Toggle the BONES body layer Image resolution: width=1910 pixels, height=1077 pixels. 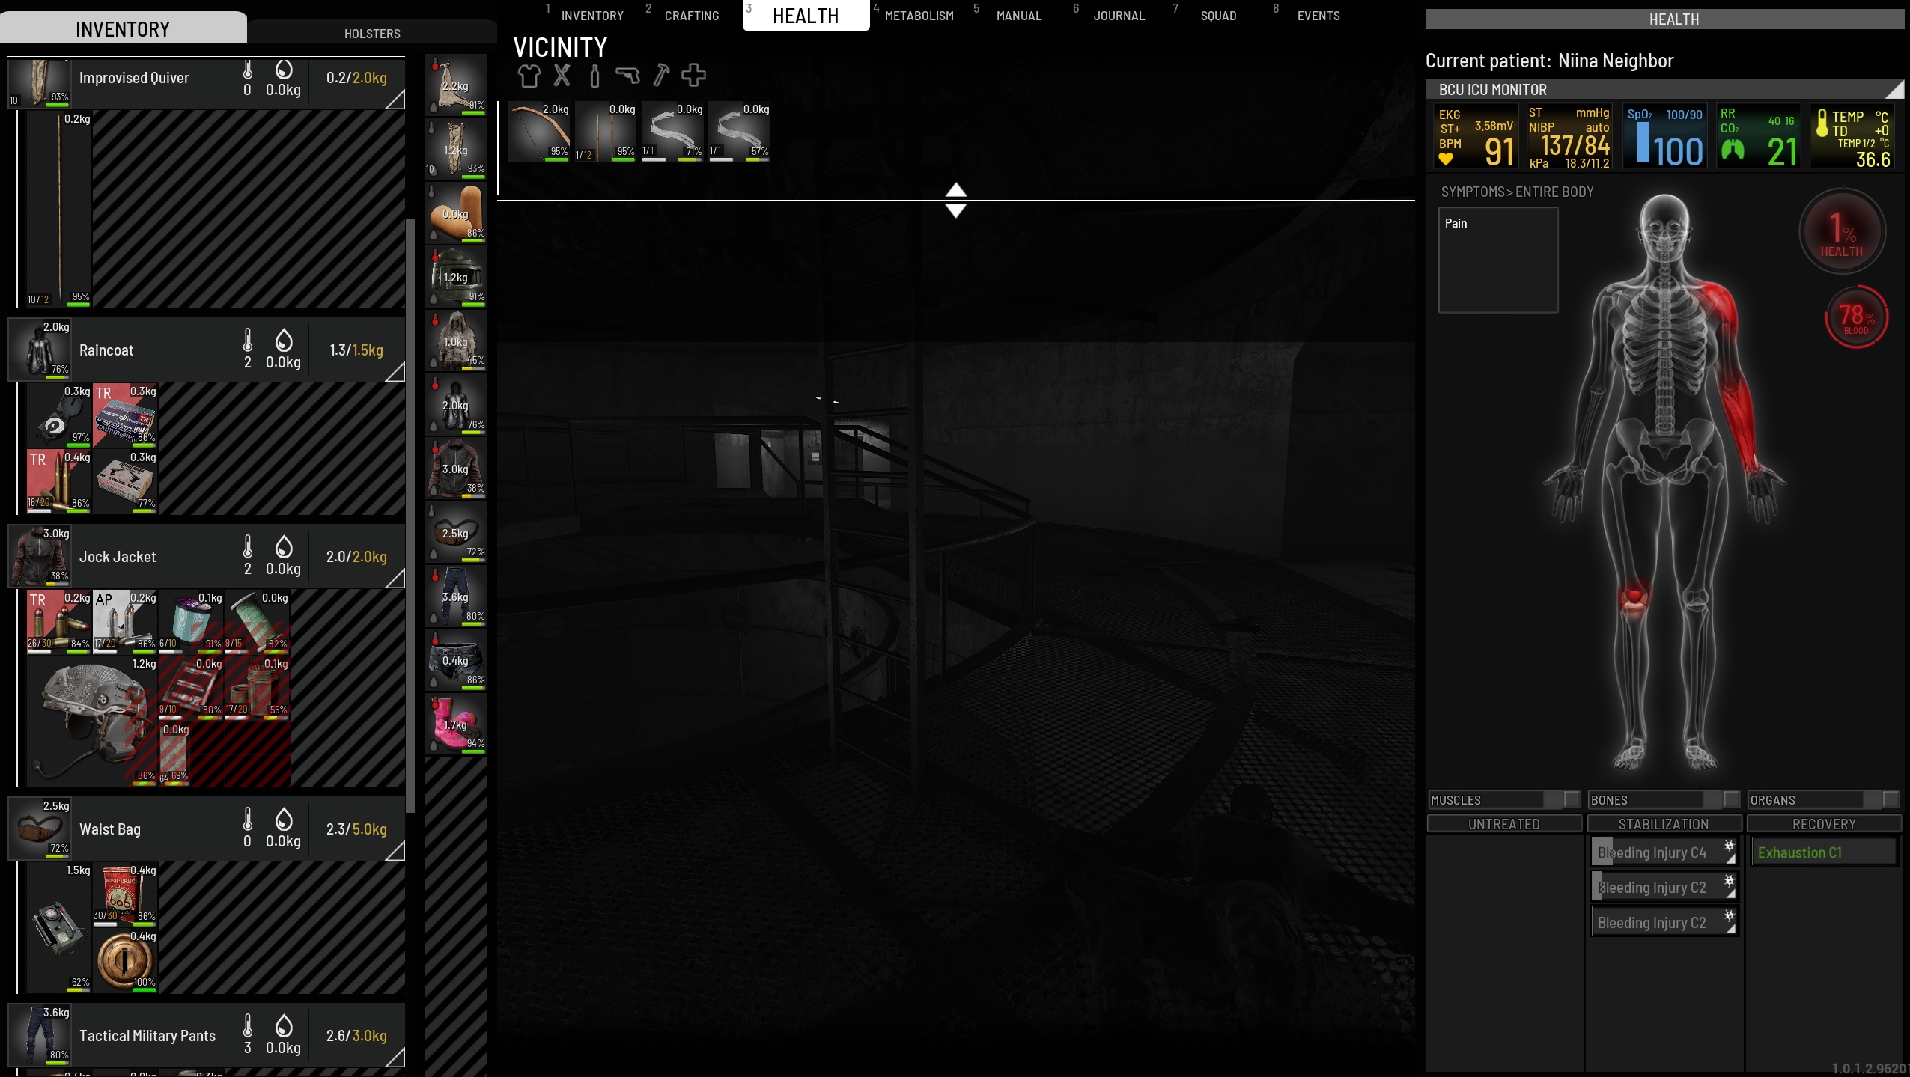(x=1664, y=799)
